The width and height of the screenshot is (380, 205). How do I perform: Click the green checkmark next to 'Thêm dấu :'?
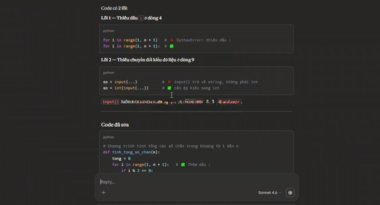[x=183, y=165]
